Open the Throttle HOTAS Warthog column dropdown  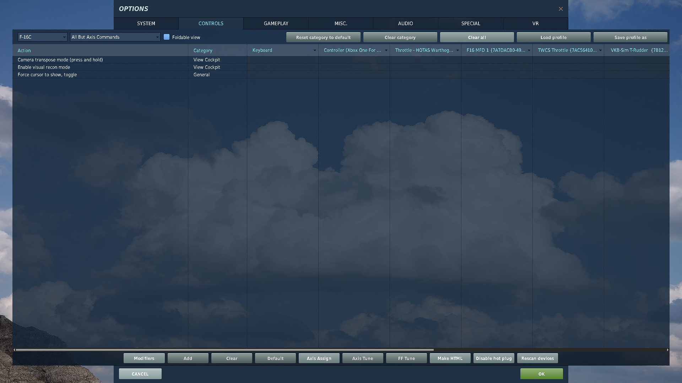pos(458,50)
